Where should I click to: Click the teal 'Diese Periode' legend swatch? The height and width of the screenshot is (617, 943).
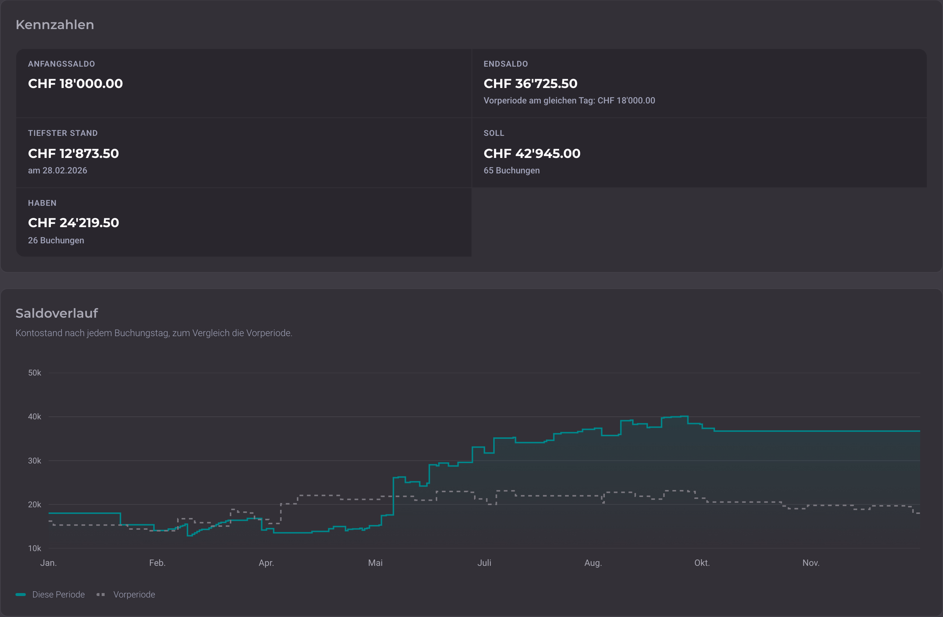[21, 595]
